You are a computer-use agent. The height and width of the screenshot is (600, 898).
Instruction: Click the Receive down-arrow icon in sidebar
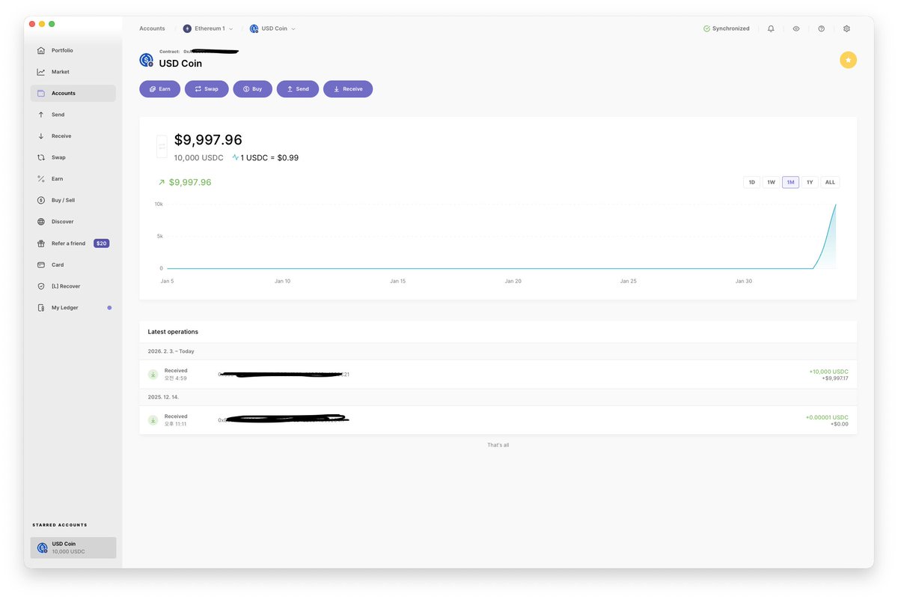point(41,136)
